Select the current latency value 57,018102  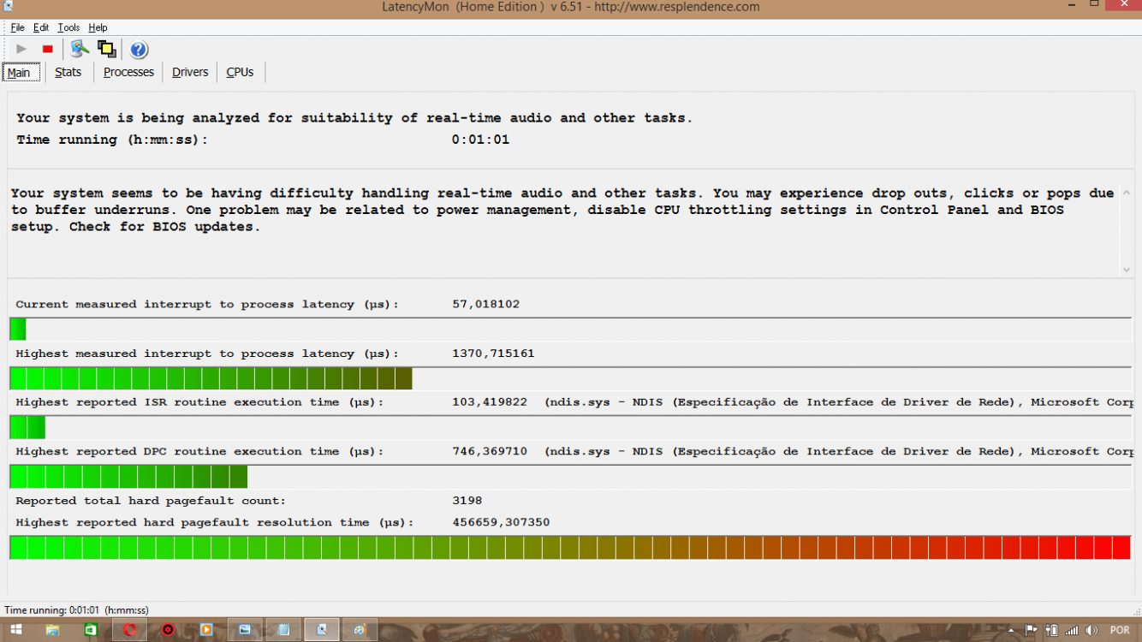(x=486, y=304)
